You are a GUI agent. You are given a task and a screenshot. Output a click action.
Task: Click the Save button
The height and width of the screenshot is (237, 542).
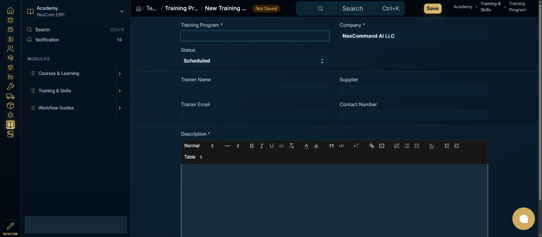tap(433, 8)
